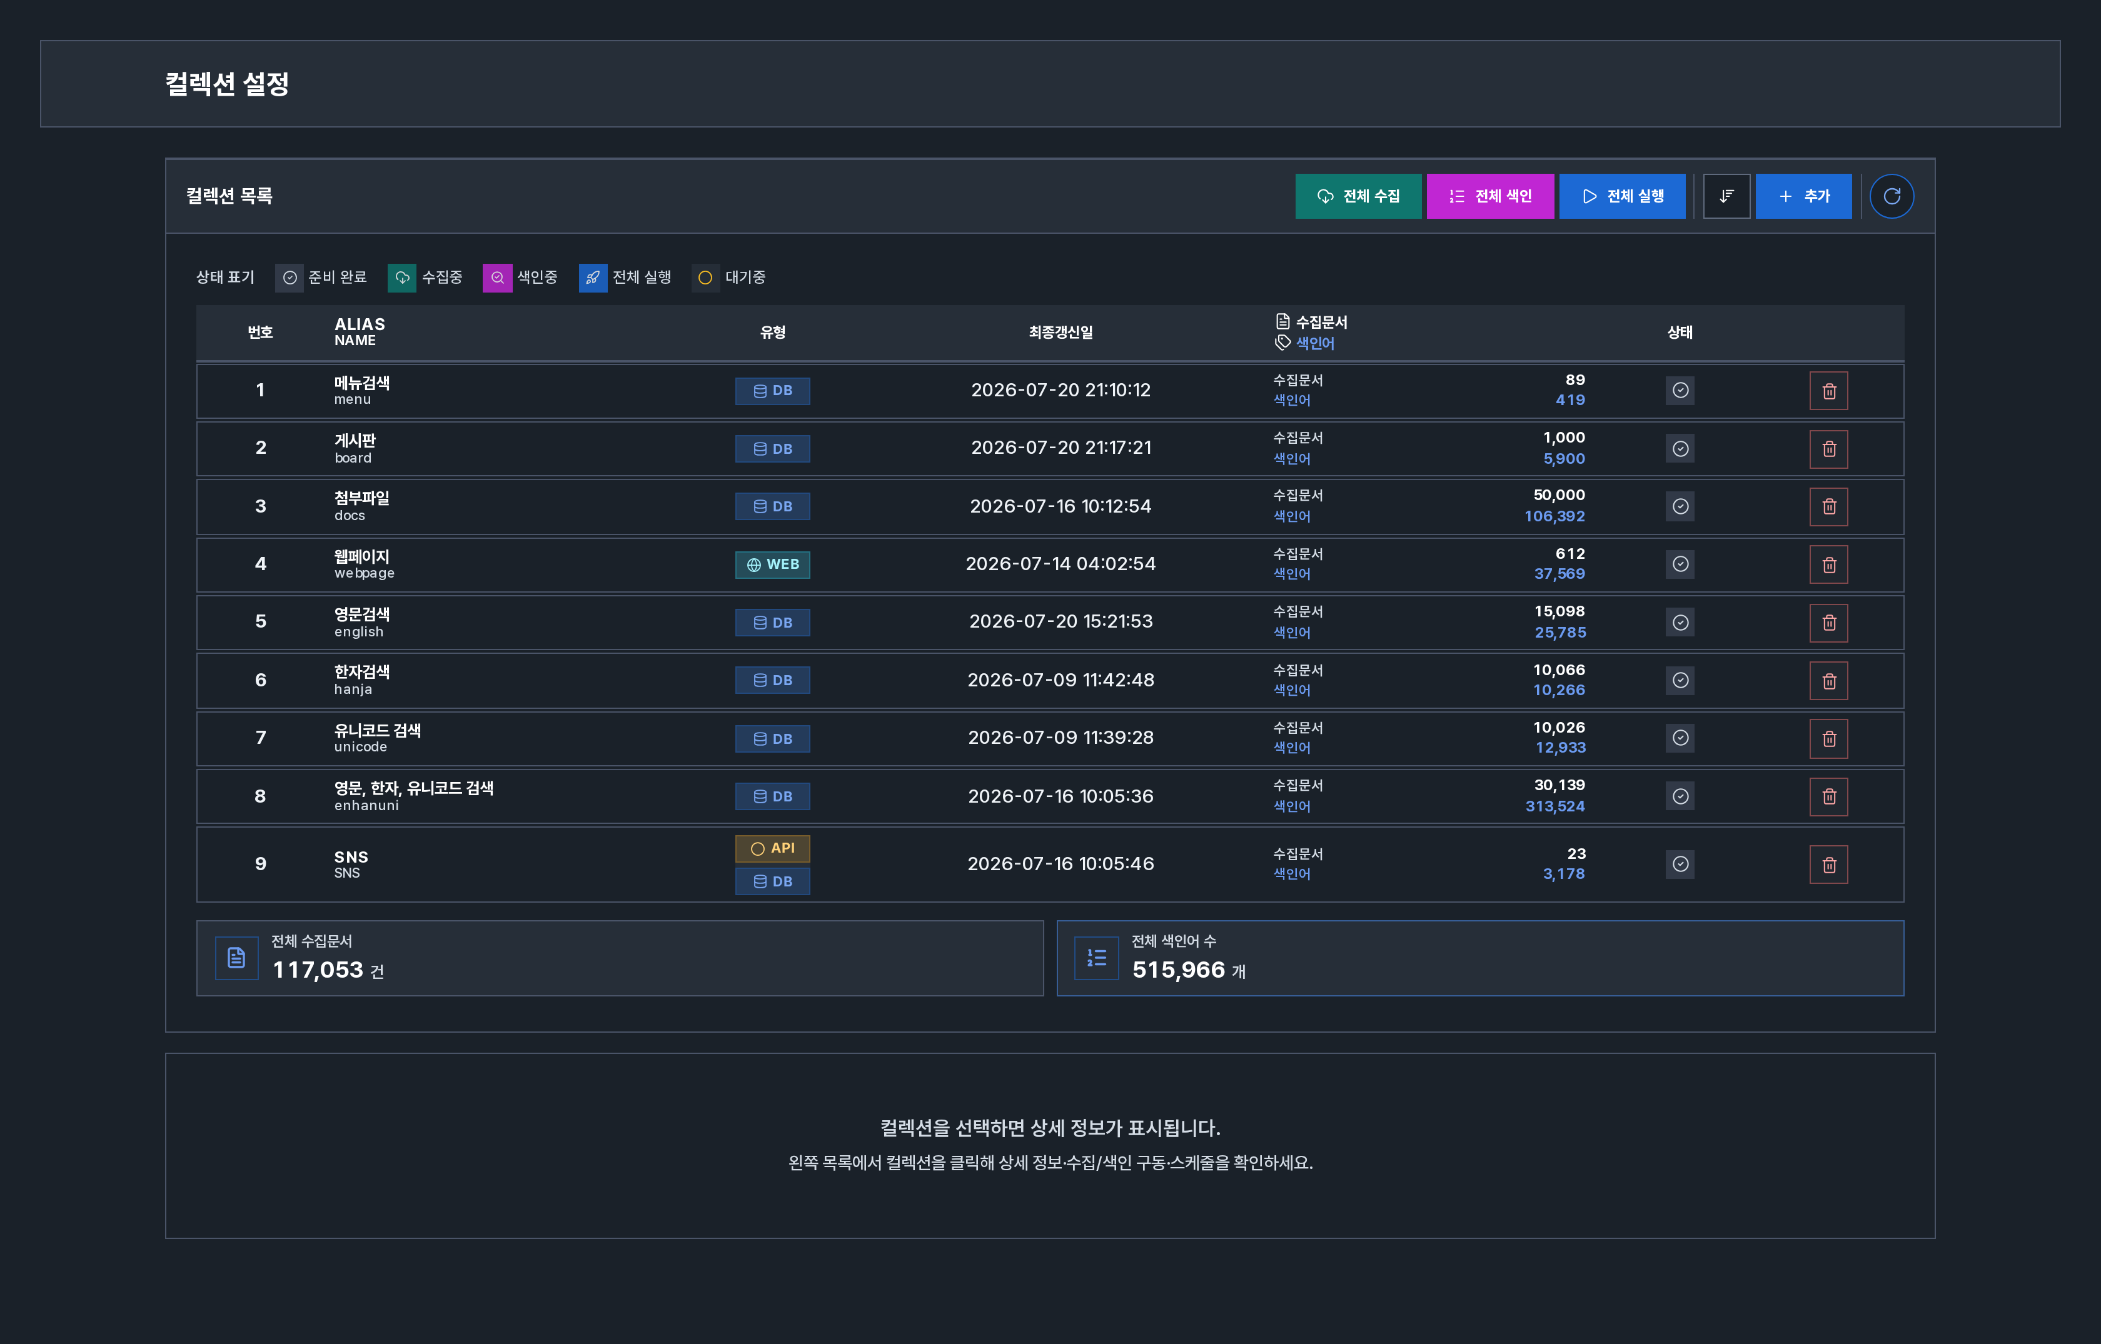Refresh the collection list
Viewport: 2101px width, 1344px height.
click(1892, 196)
